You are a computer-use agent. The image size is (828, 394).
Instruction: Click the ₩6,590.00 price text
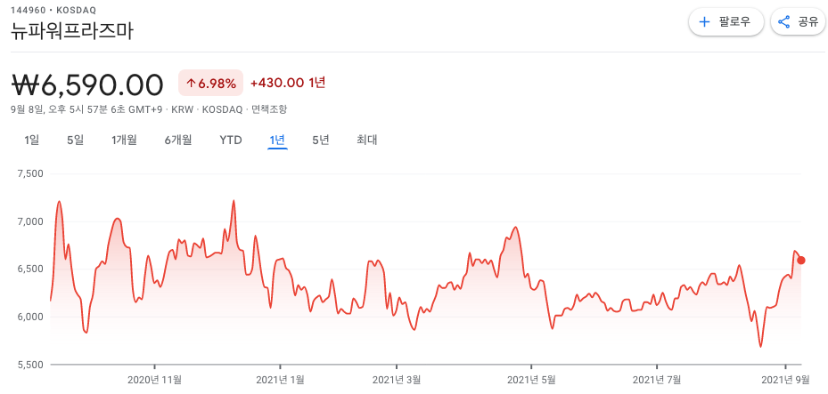coord(87,84)
